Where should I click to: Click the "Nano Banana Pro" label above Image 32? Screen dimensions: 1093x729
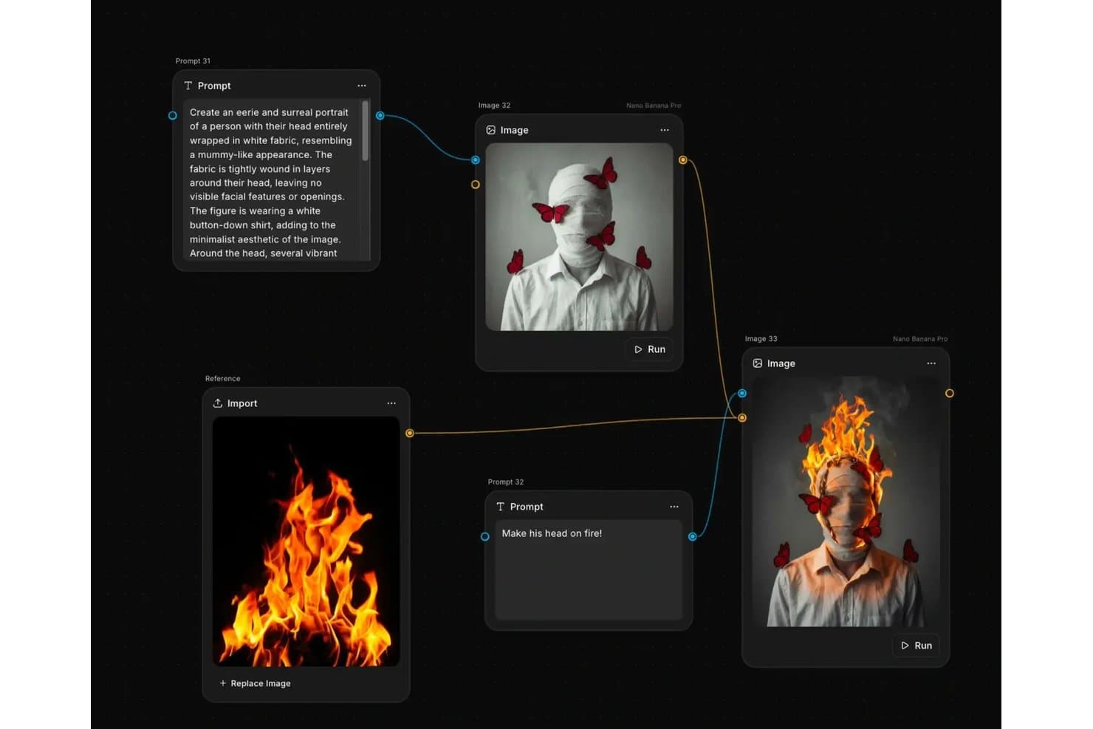(654, 106)
